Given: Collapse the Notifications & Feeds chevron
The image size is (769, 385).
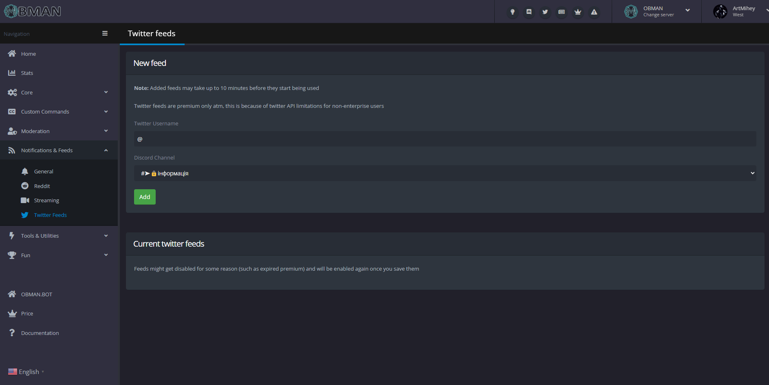Looking at the screenshot, I should click(x=106, y=150).
